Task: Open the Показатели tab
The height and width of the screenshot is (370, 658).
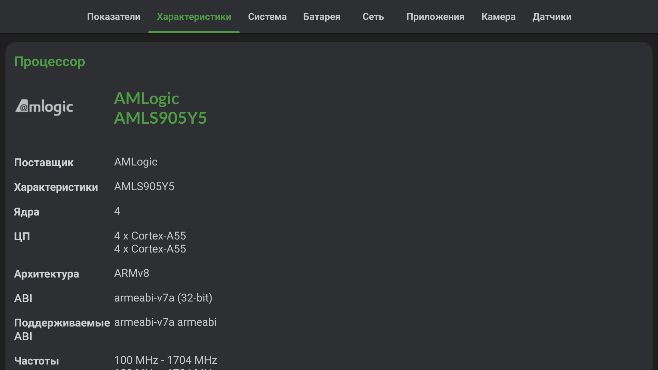Action: point(113,17)
